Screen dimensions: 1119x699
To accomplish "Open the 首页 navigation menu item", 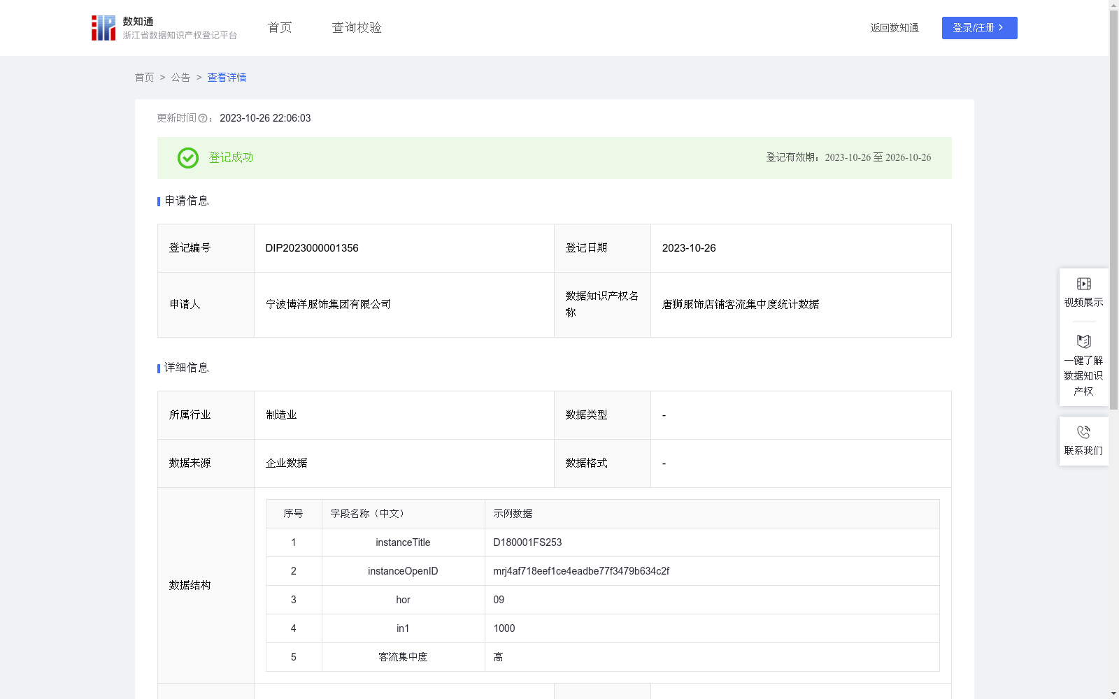I will pyautogui.click(x=280, y=27).
